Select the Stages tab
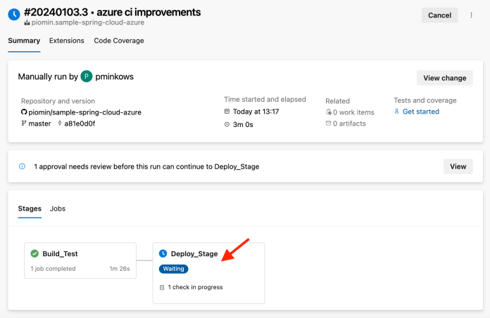 point(30,208)
